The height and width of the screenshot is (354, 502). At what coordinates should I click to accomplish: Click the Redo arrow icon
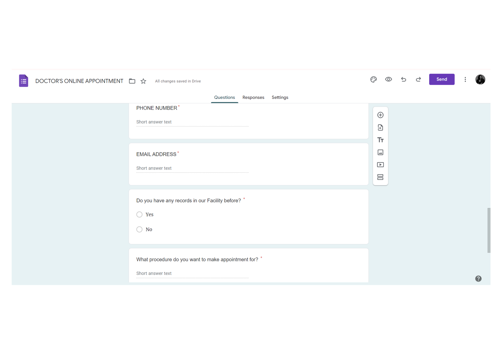click(418, 79)
